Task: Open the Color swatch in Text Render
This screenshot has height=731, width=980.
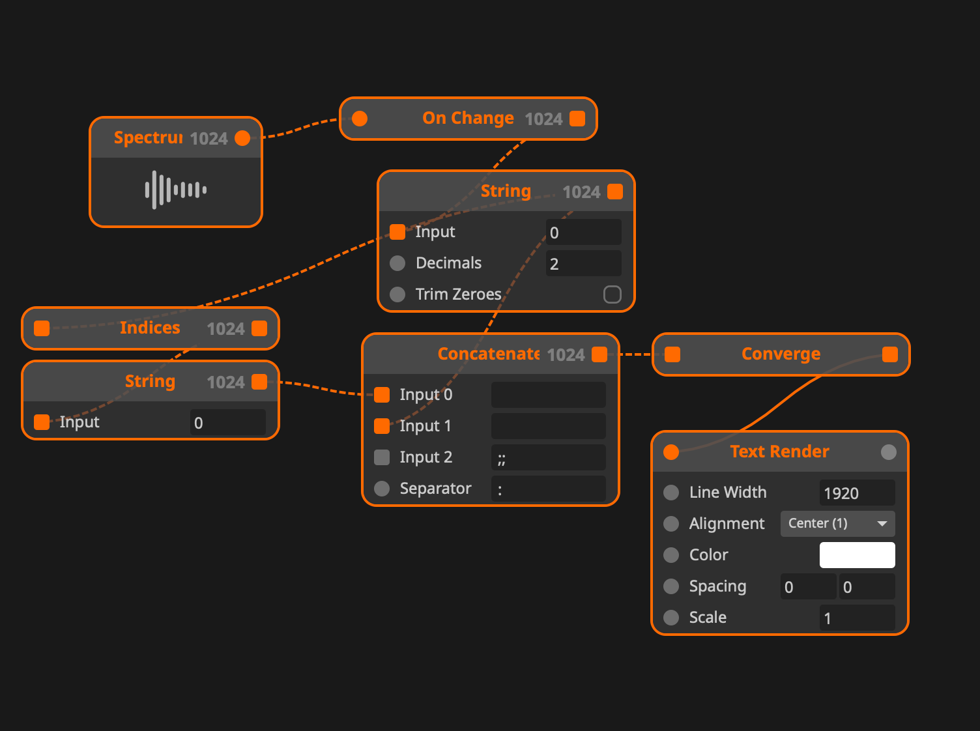Action: click(x=857, y=555)
